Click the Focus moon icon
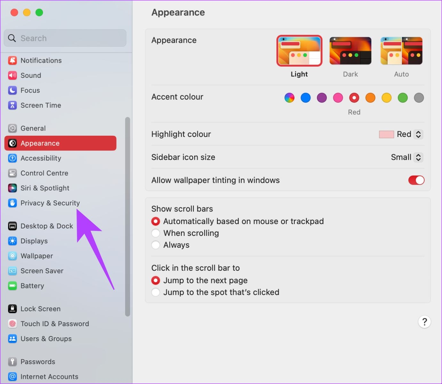This screenshot has height=384, width=442. [12, 91]
